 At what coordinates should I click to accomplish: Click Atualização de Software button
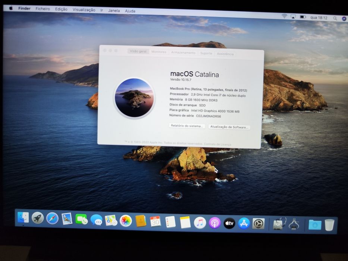[229, 127]
